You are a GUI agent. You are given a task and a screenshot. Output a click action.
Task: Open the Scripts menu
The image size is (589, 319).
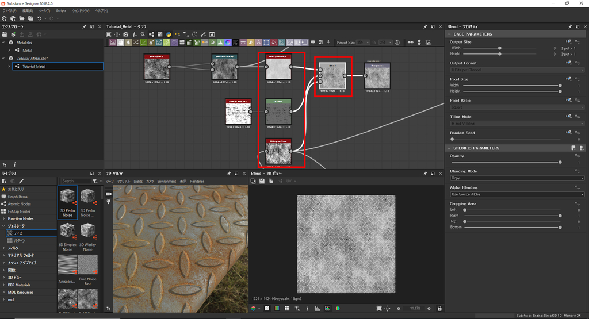tap(61, 11)
